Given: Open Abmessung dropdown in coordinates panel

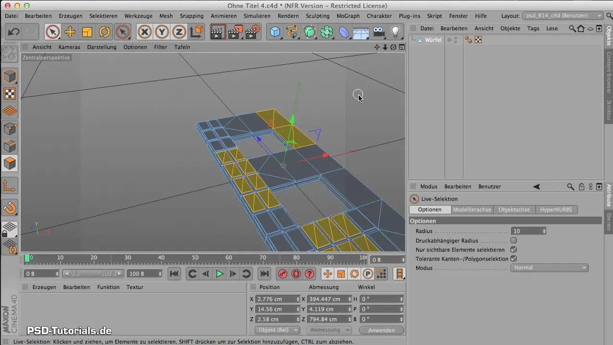Looking at the screenshot, I should point(329,330).
